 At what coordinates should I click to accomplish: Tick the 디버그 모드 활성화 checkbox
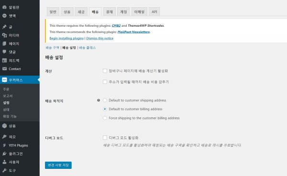[x=105, y=137]
